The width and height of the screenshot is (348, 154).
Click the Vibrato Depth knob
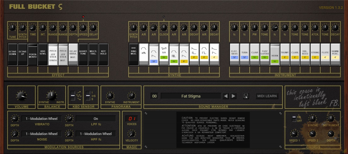pos(14,118)
